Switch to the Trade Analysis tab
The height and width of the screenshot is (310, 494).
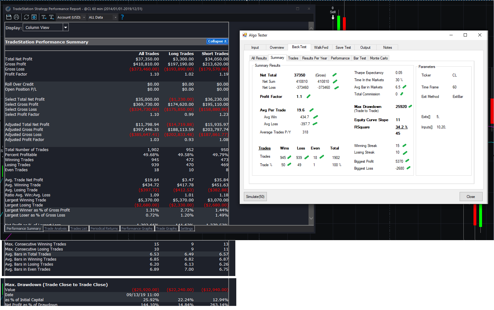(56, 228)
